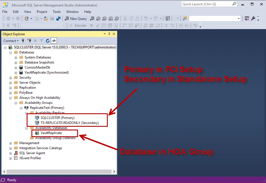Open the Connect dropdown in Object Explorer
The height and width of the screenshot is (183, 266).
11,41
